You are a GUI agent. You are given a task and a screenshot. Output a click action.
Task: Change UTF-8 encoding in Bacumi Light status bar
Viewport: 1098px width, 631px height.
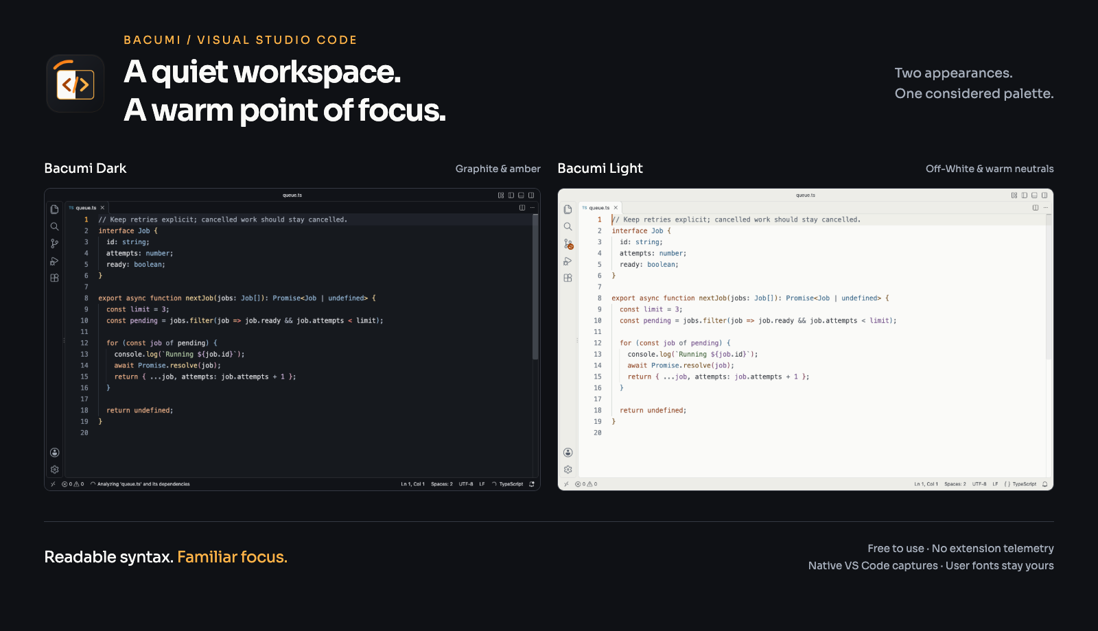tap(979, 484)
